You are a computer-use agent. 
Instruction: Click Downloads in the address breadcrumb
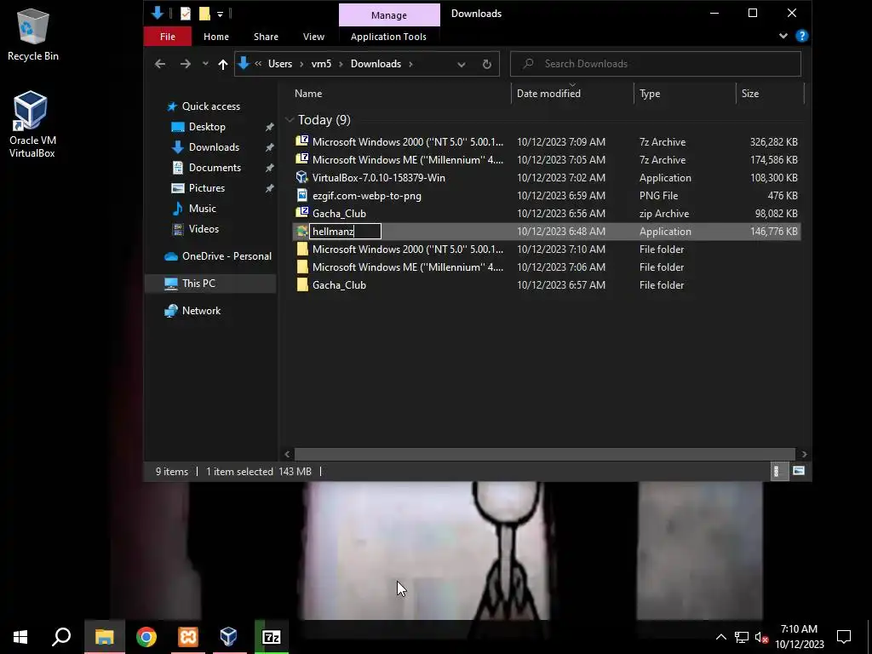pos(376,64)
